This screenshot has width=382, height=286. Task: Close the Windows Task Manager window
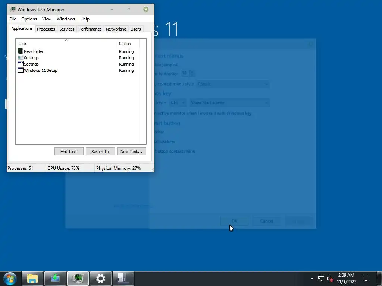[x=146, y=9]
